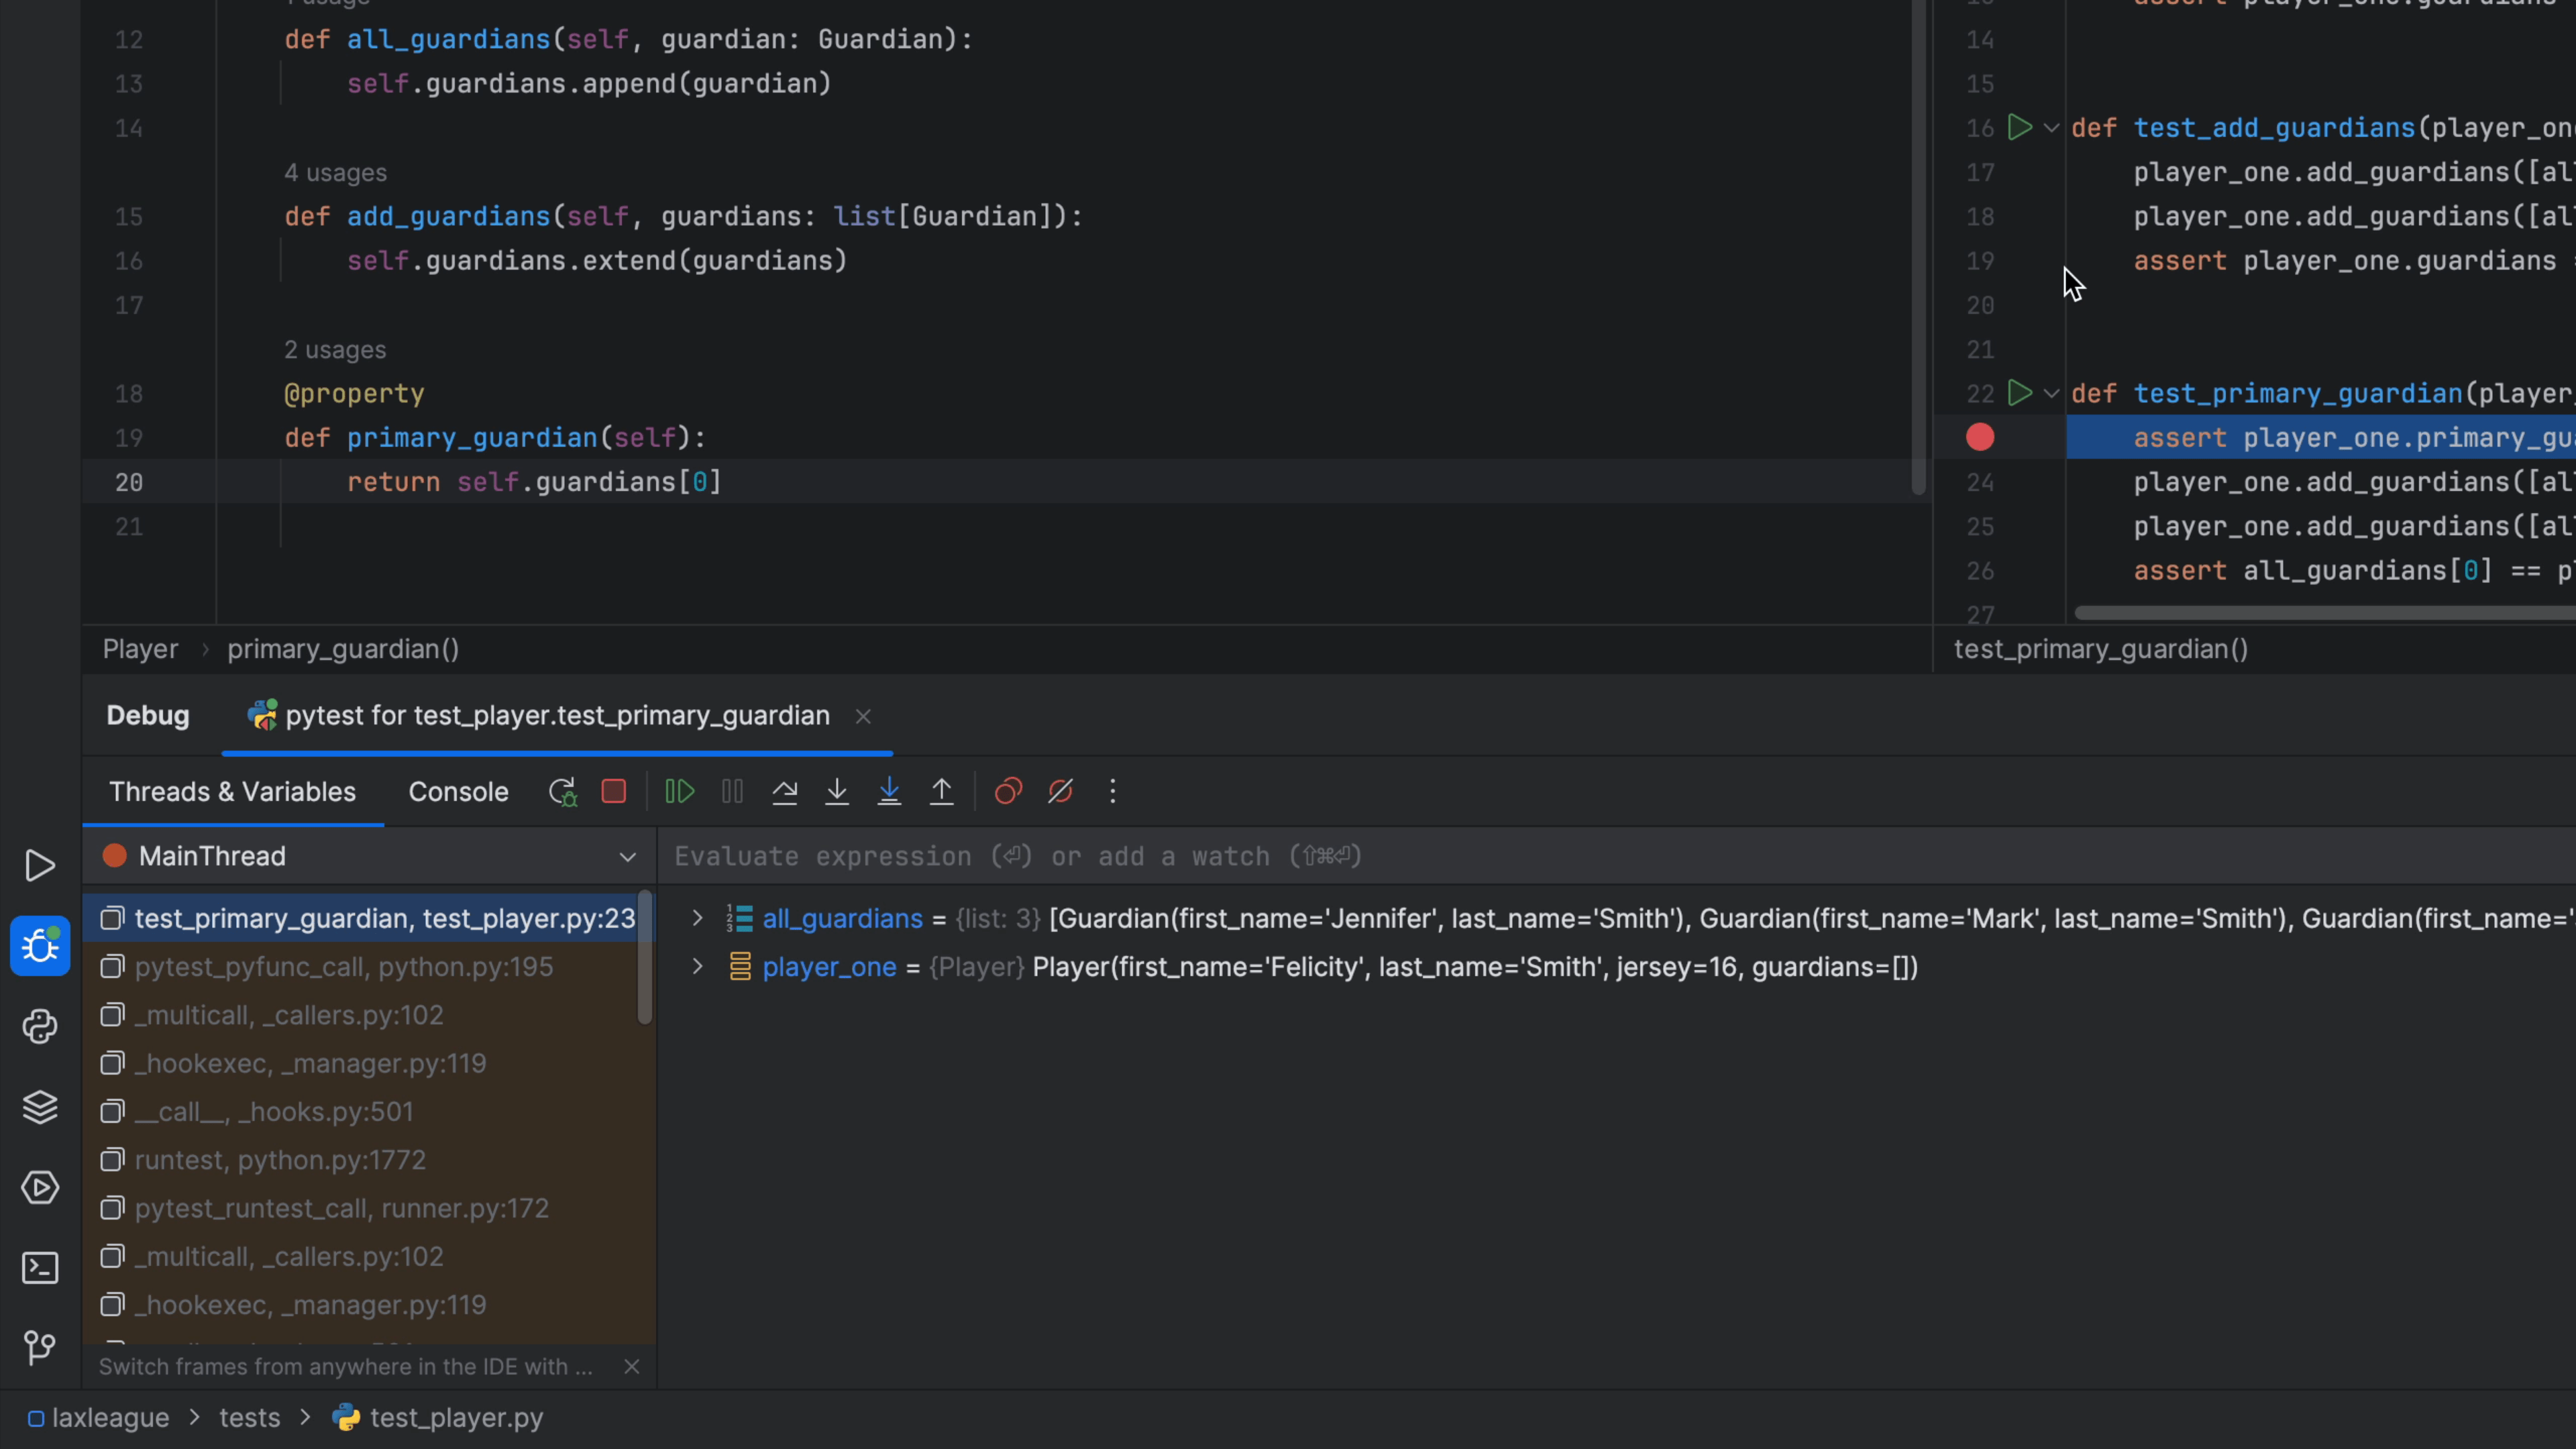Remove the breakpoint on the assert line
The height and width of the screenshot is (1449, 2576).
tap(1981, 437)
